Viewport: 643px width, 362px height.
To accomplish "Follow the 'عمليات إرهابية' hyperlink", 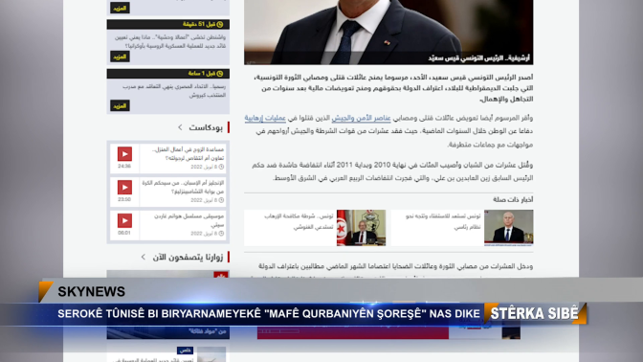I will tap(265, 118).
